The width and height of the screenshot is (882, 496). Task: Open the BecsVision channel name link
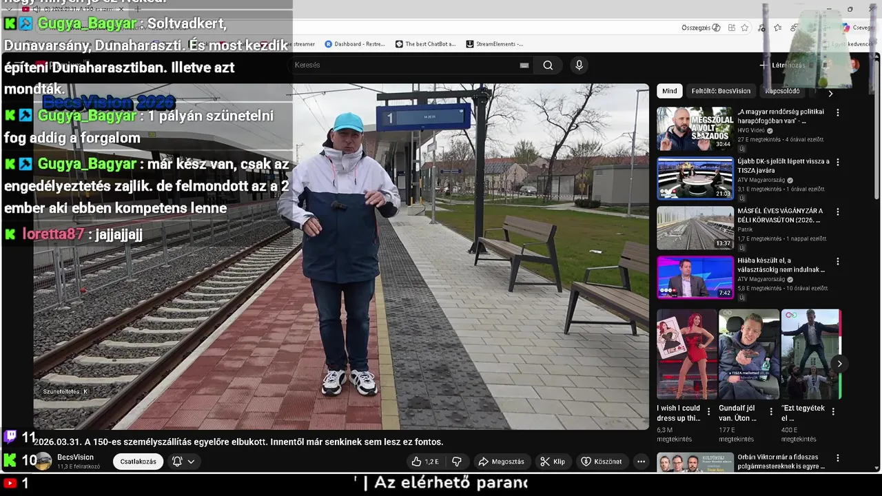click(x=75, y=457)
